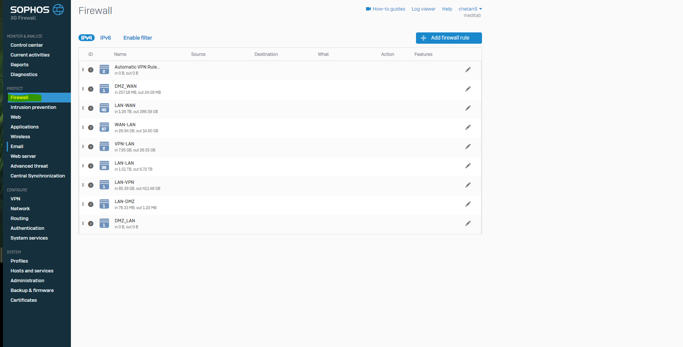683x347 pixels.
Task: Click the Automatic VPN Rule group folder icon
Action: [x=104, y=70]
